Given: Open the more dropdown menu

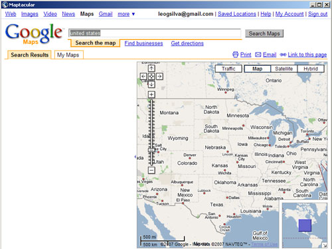Looking at the screenshot, I should click(x=126, y=14).
